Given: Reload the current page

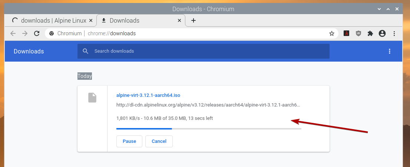Looking at the screenshot, I should coord(37,33).
